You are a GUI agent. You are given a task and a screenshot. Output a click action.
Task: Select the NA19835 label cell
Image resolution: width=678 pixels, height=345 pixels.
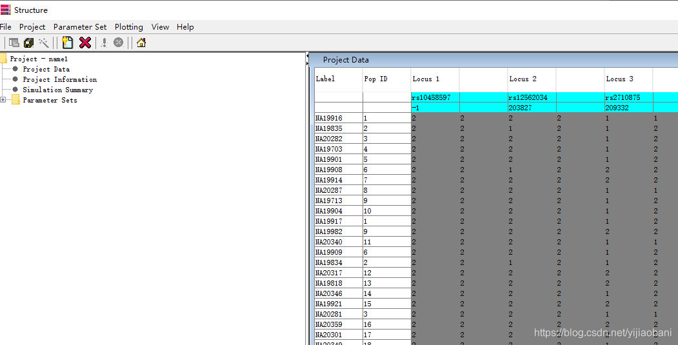(339, 128)
